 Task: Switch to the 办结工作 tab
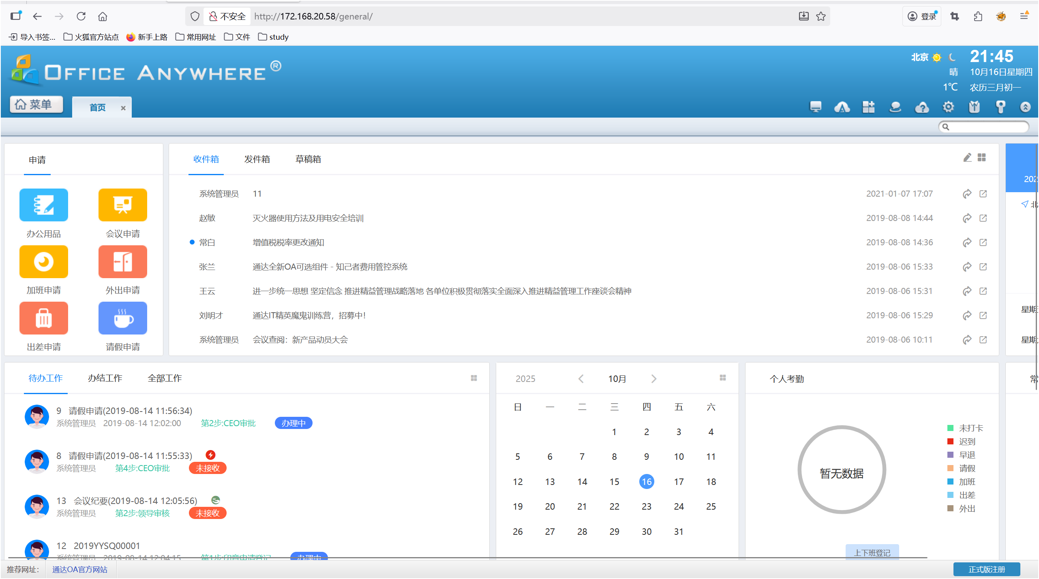click(105, 378)
